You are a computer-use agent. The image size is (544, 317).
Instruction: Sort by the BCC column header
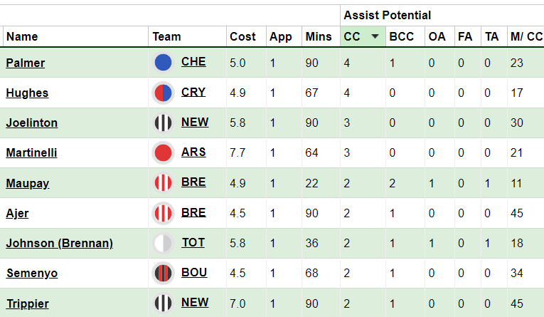(401, 36)
